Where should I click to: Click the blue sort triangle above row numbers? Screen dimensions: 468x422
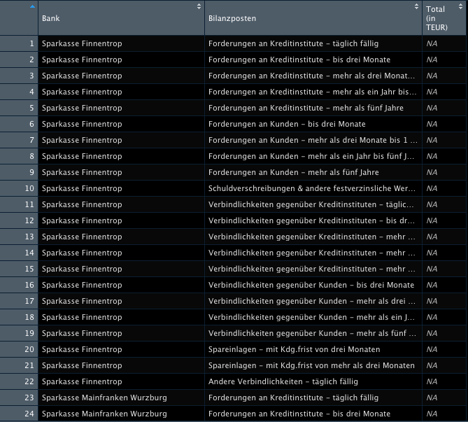click(32, 7)
